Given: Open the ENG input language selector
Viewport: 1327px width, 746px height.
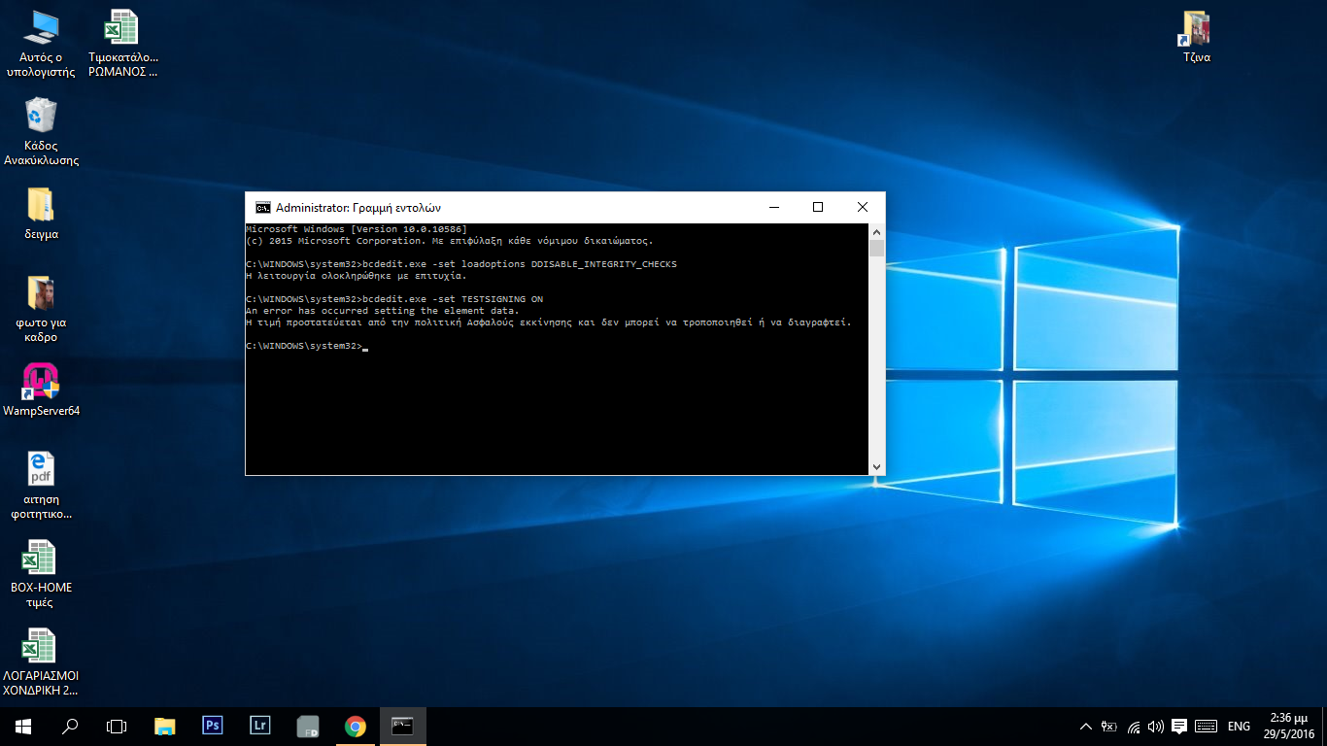Looking at the screenshot, I should click(1239, 726).
